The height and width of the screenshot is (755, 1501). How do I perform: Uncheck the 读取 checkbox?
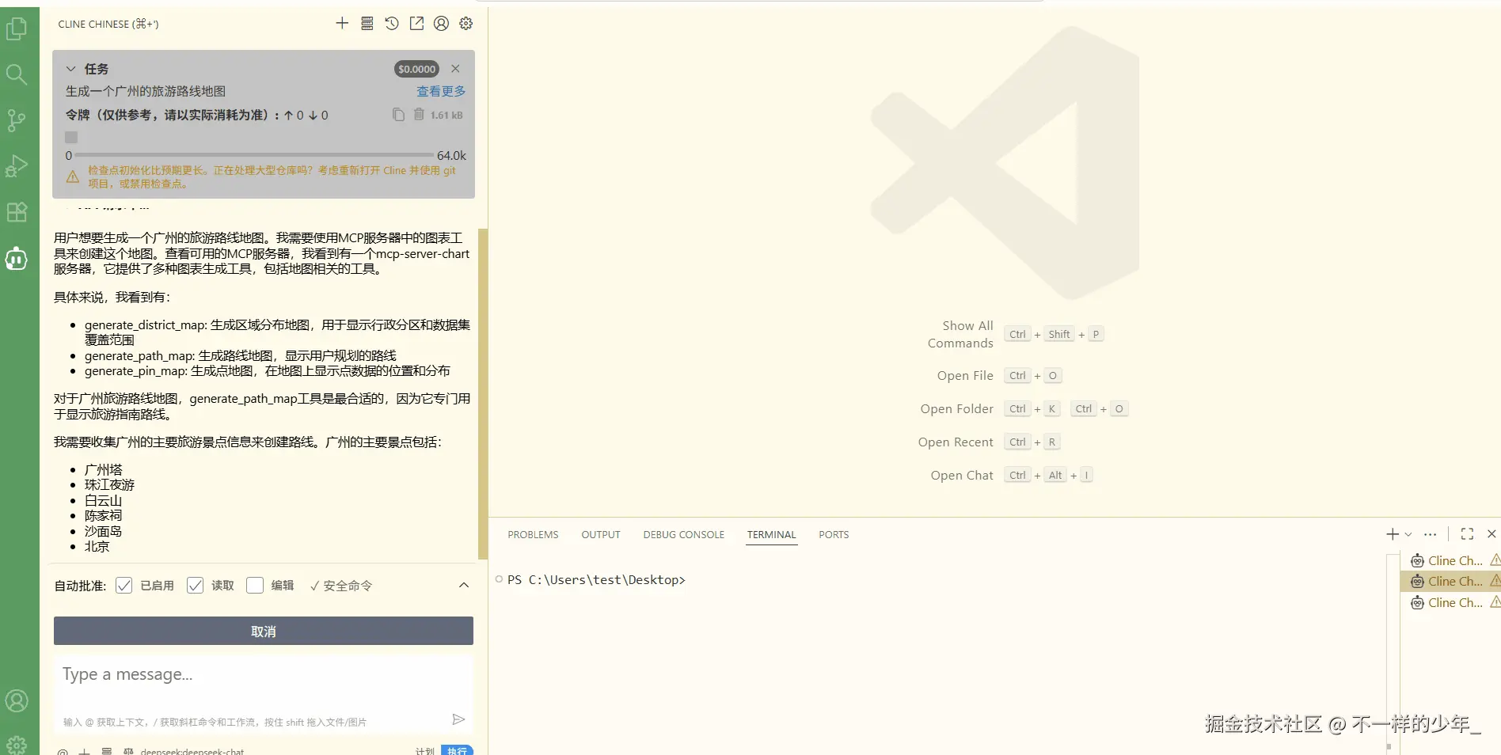(196, 586)
